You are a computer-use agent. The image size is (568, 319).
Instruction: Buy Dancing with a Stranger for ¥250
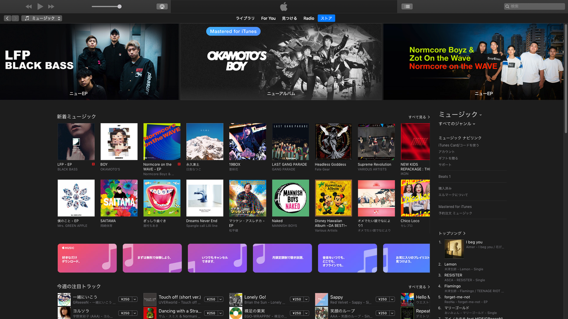[x=211, y=313]
